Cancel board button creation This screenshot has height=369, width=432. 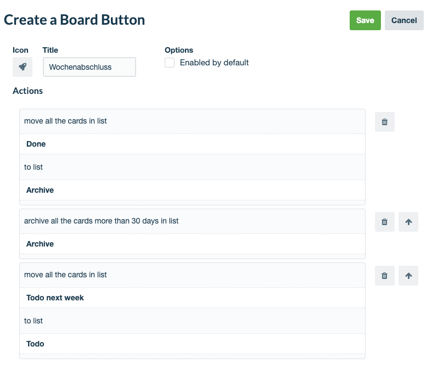[404, 20]
